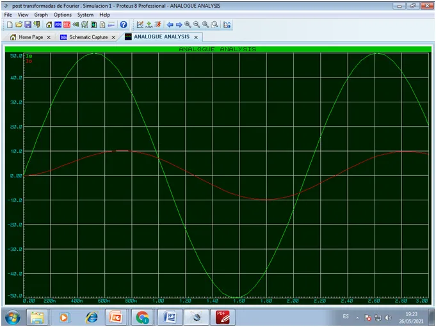The image size is (436, 327).
Task: Open the Options menu
Action: (x=63, y=15)
